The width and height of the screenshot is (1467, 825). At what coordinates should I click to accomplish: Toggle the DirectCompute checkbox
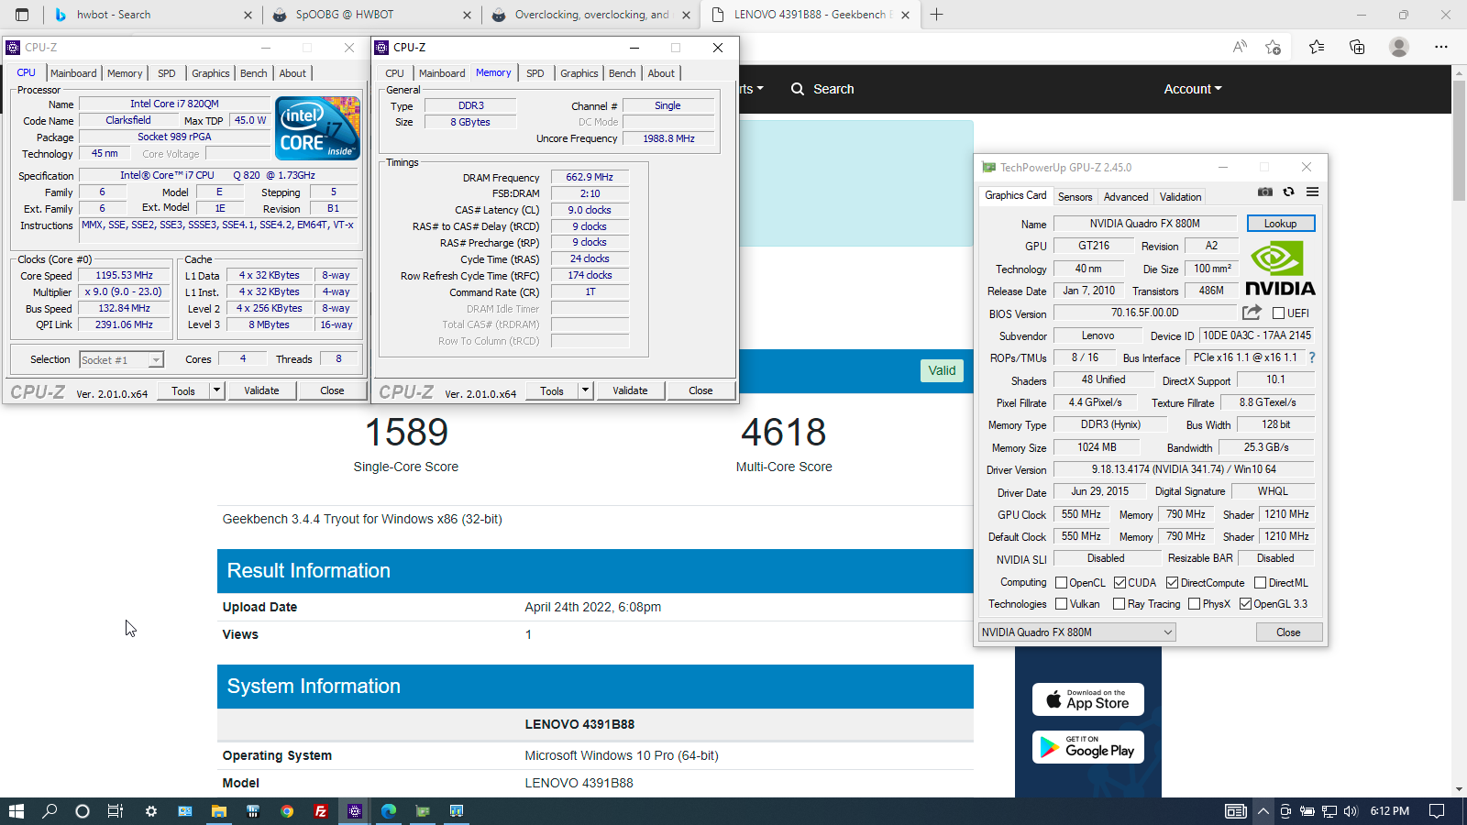[x=1172, y=583]
